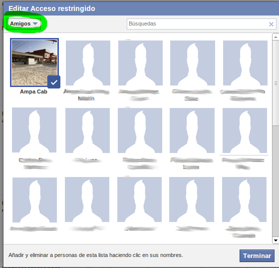Open the Amigos dropdown filter
This screenshot has width=279, height=268.
pyautogui.click(x=24, y=23)
